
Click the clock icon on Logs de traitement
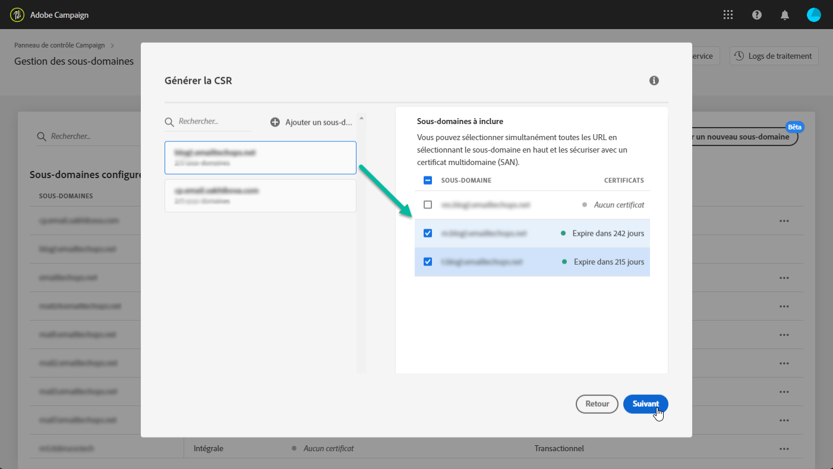point(739,56)
